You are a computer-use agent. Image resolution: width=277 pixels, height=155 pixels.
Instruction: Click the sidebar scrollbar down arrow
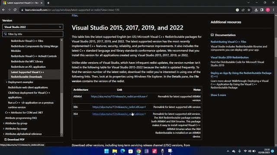(x=61, y=135)
